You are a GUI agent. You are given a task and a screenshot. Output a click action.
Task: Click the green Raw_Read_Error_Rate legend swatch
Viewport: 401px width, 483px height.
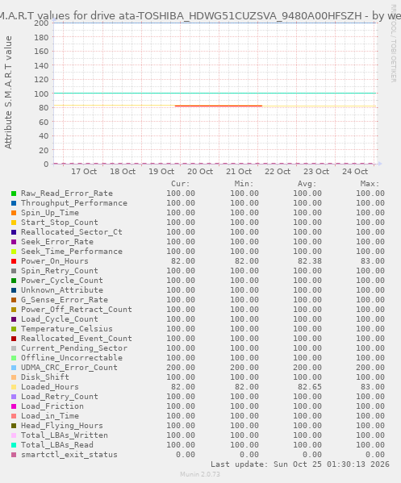14,194
